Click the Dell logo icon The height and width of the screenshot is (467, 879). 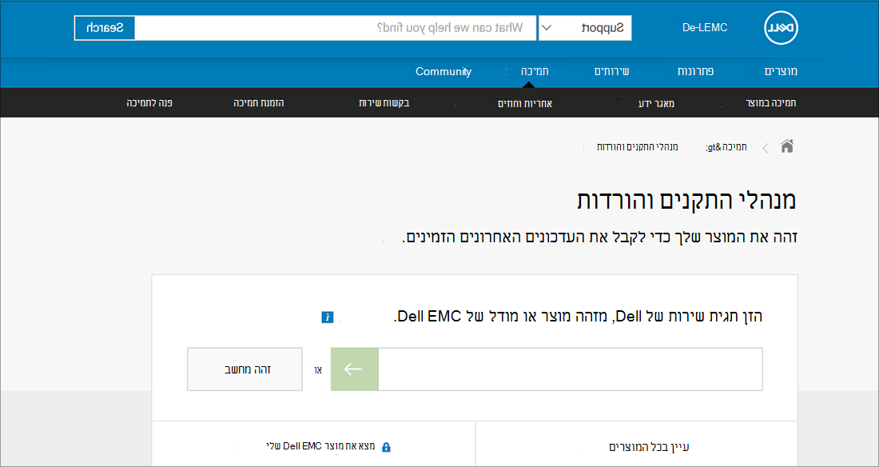[x=781, y=28]
